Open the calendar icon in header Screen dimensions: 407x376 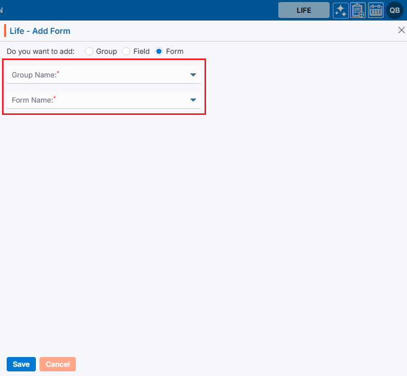(376, 10)
